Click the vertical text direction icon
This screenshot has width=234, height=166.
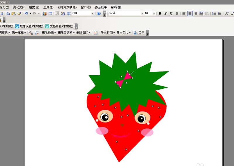tap(207, 13)
